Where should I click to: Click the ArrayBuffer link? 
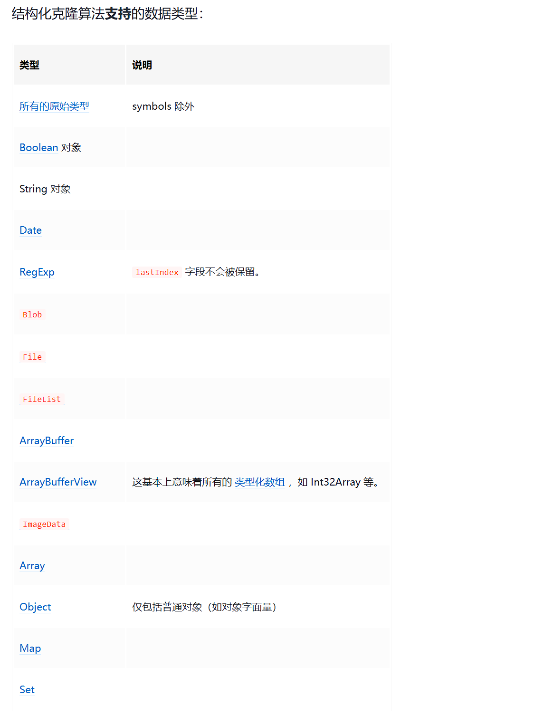click(x=47, y=441)
